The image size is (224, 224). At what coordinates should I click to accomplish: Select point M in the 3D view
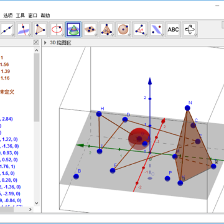175,156
